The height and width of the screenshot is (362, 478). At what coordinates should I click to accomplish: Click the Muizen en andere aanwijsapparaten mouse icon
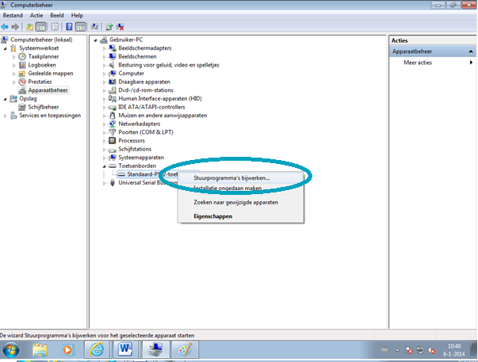click(x=113, y=116)
